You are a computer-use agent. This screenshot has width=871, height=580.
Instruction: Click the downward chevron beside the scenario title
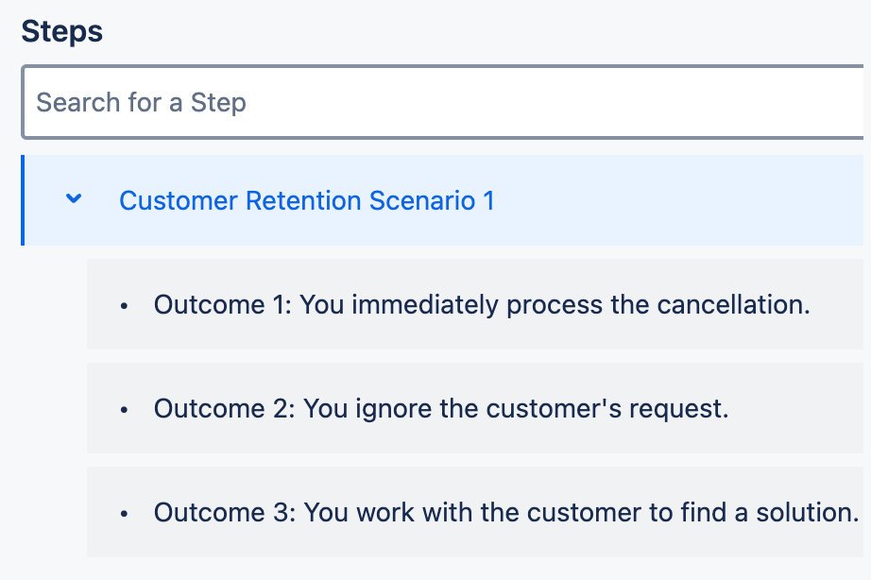coord(74,200)
